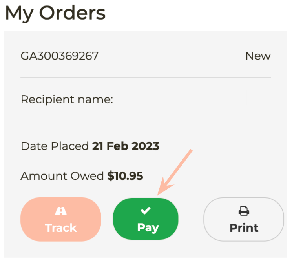Print the order details

tap(244, 219)
